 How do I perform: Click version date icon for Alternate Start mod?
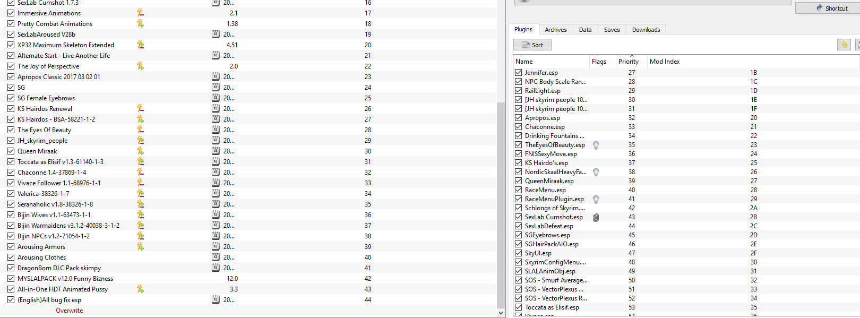click(216, 55)
